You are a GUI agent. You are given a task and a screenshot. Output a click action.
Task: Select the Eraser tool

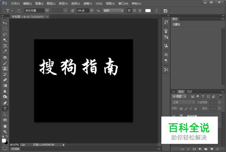click(5, 80)
